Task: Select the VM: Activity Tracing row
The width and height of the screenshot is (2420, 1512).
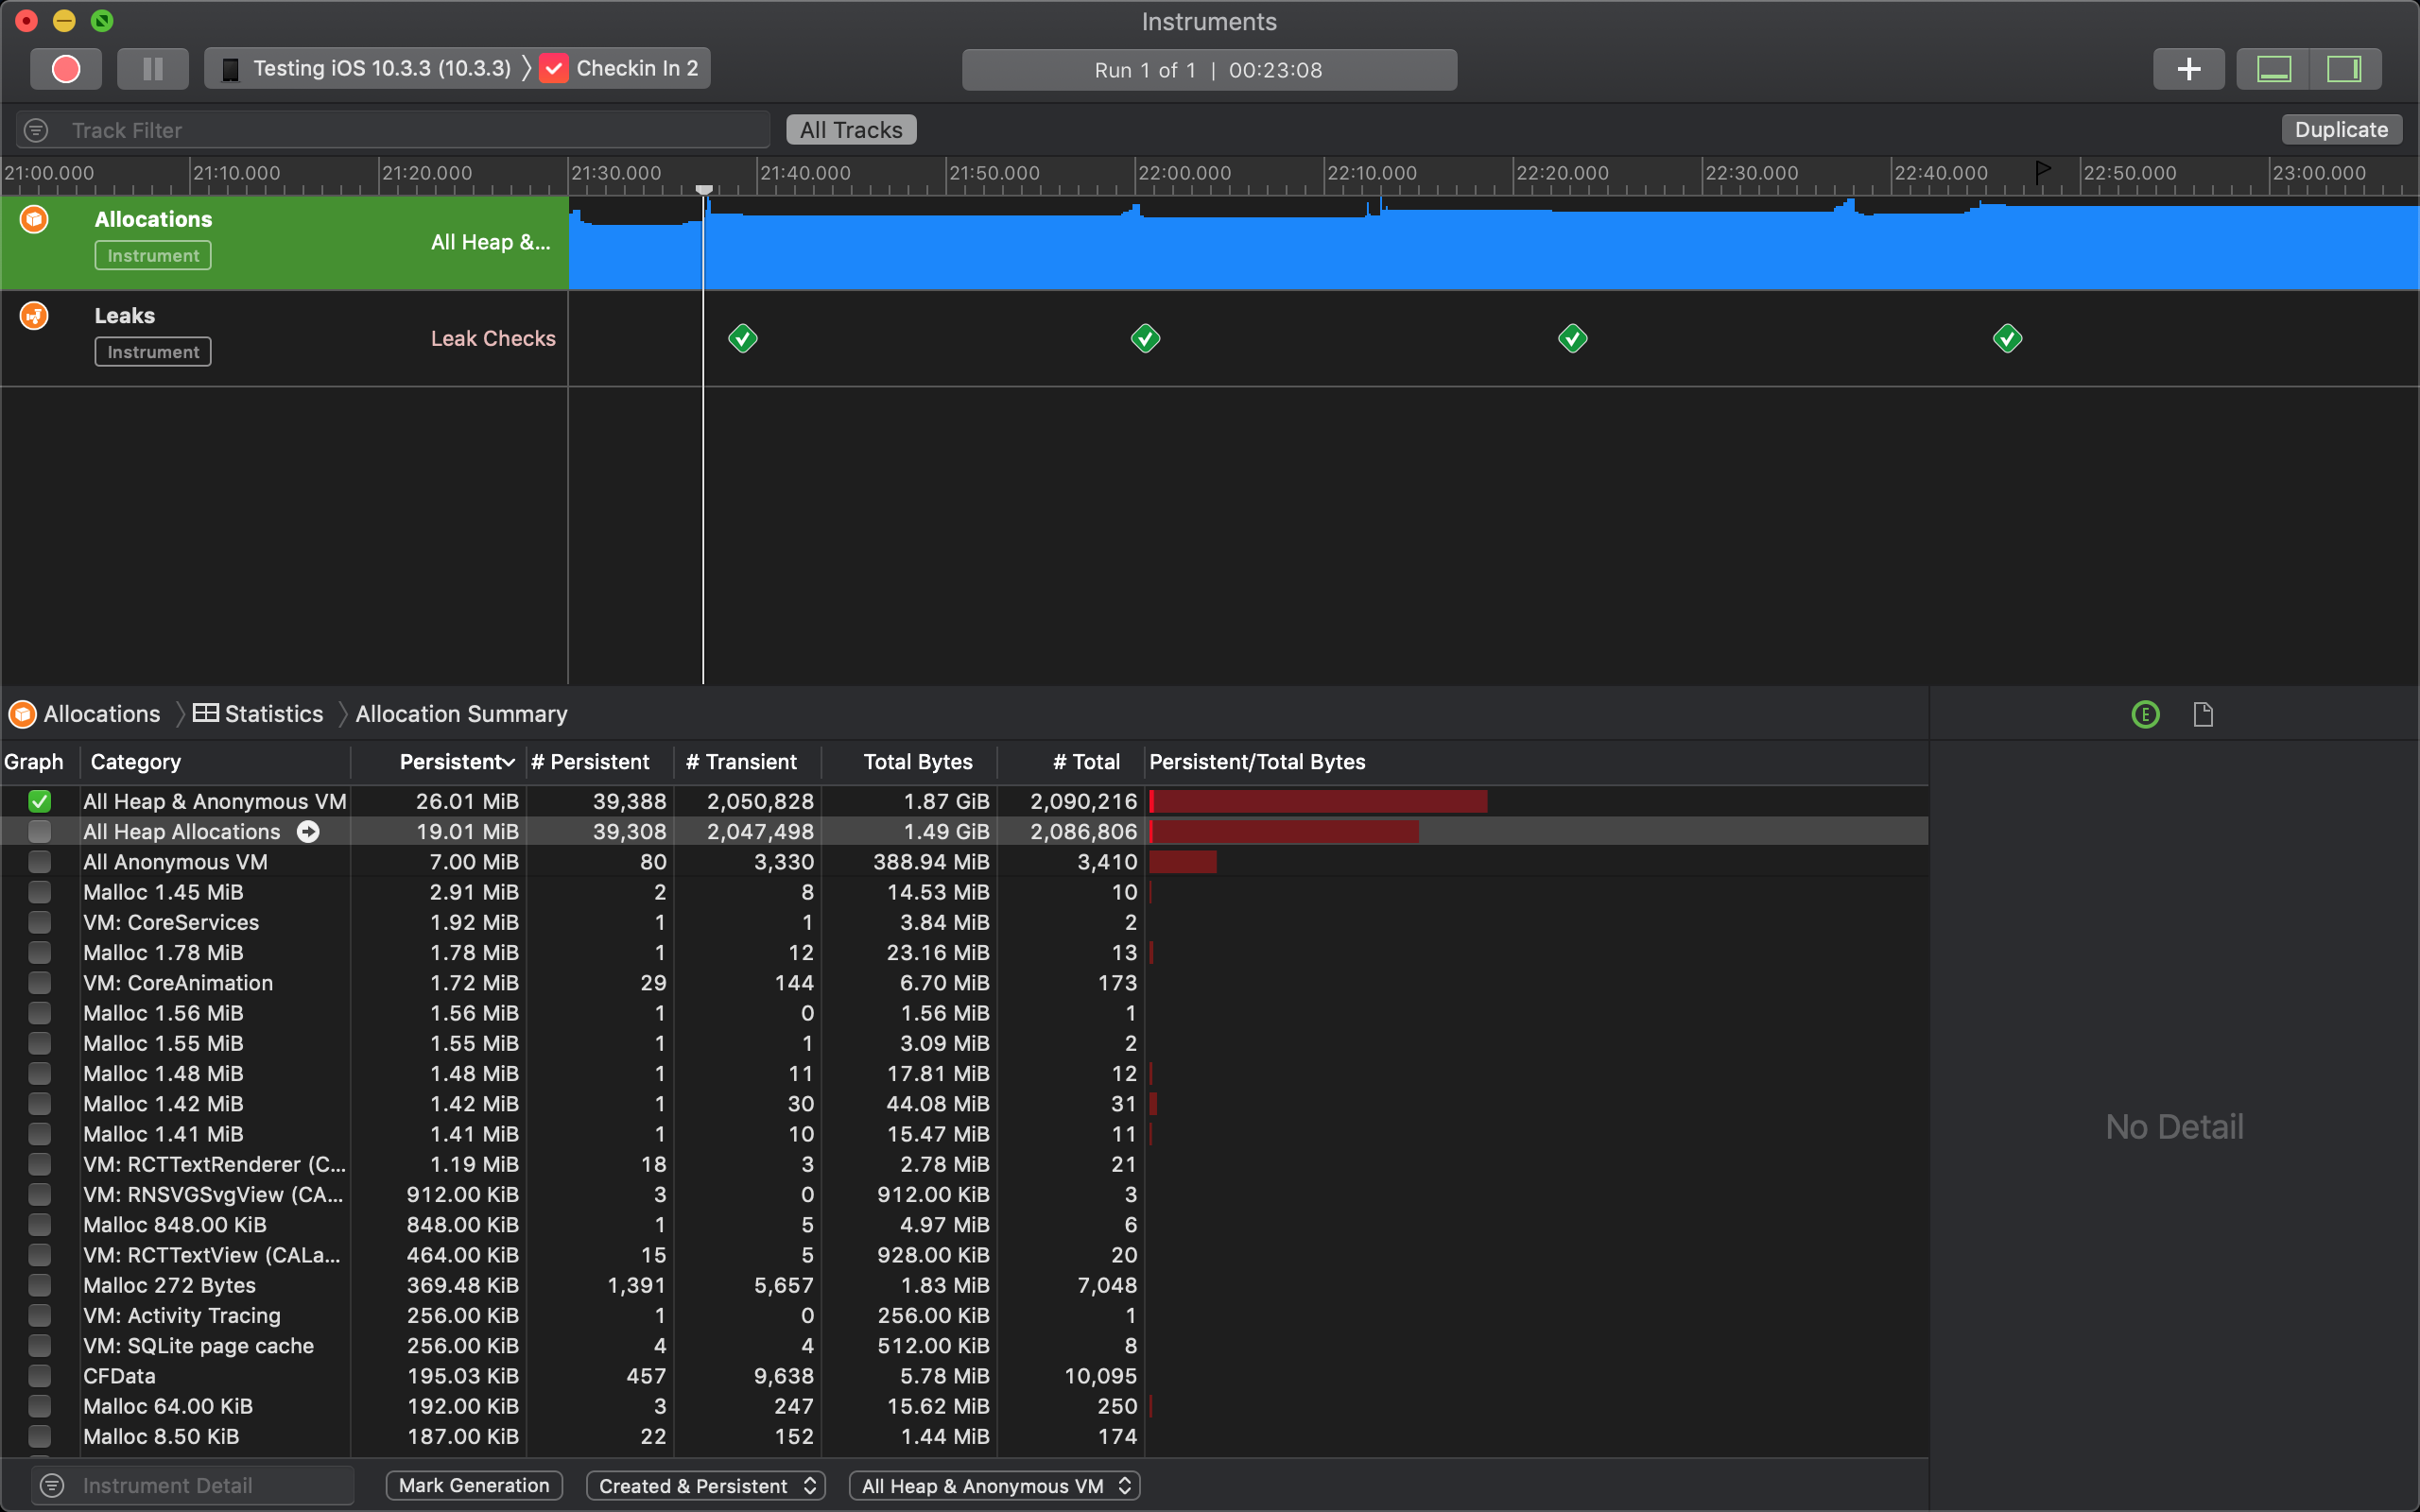Action: [x=964, y=1316]
